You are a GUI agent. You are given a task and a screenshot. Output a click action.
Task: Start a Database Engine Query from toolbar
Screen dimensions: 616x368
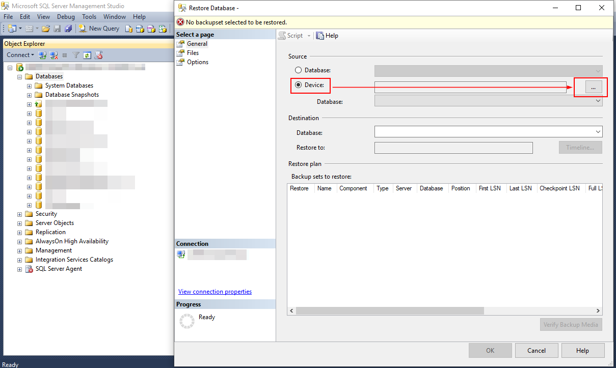129,29
